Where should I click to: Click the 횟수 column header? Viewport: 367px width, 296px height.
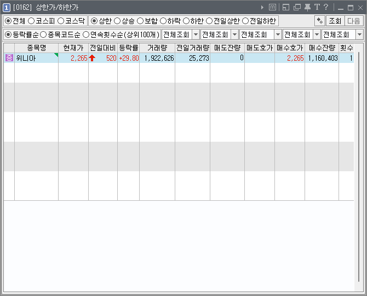point(346,48)
